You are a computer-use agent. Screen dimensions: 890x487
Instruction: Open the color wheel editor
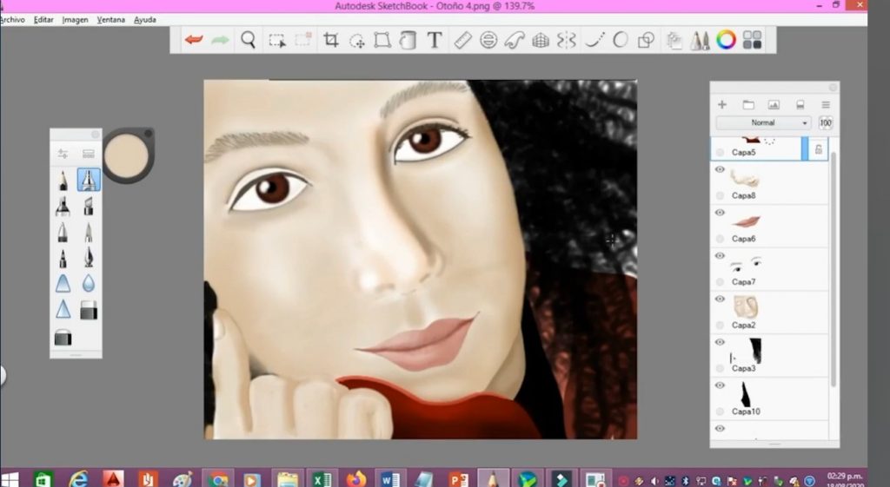(x=726, y=40)
